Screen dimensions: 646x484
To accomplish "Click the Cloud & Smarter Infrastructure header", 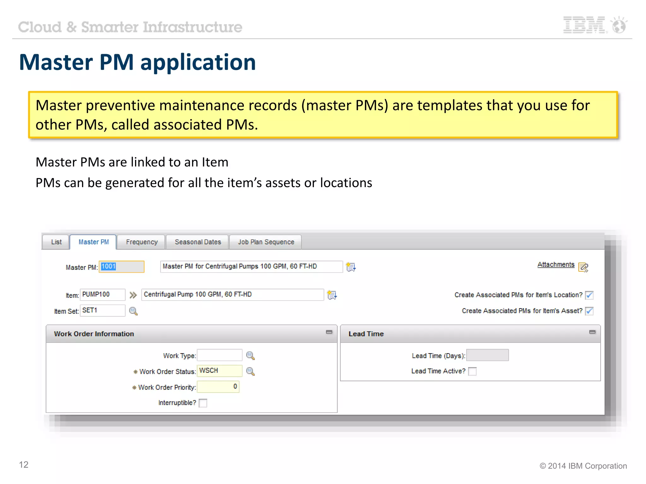I will [x=130, y=27].
